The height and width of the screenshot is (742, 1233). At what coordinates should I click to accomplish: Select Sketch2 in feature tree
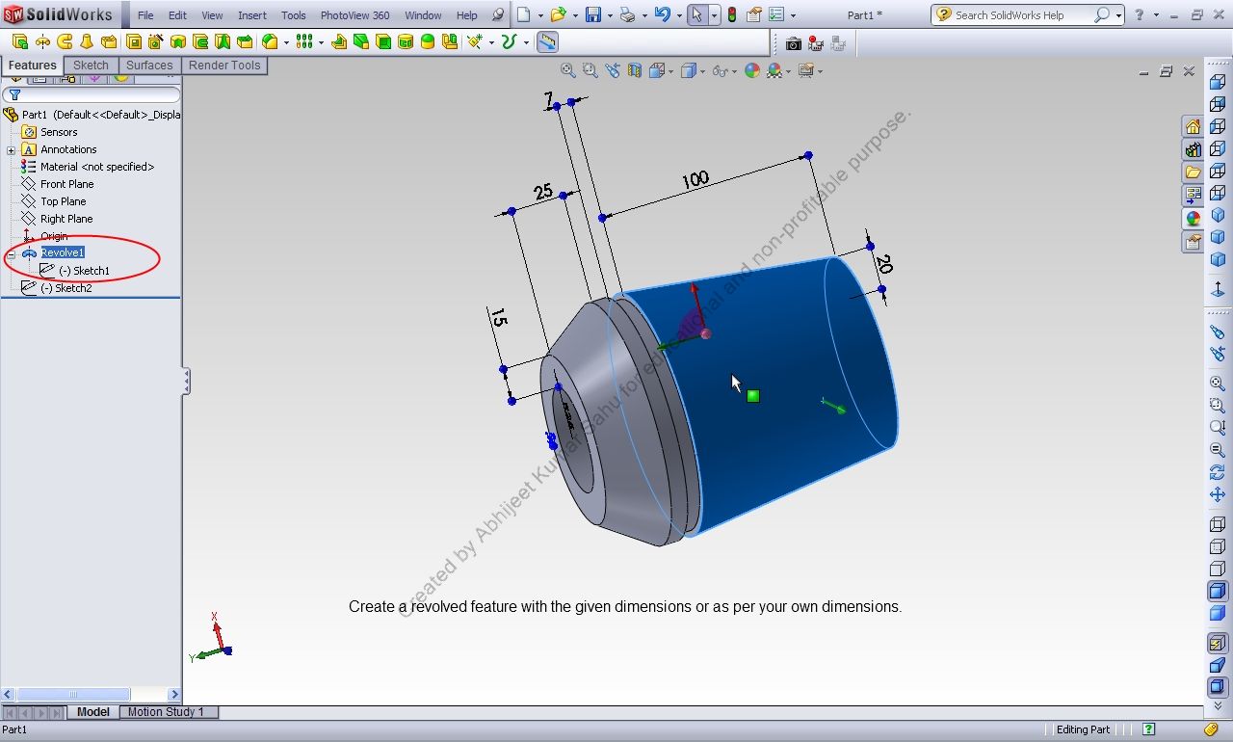[x=65, y=288]
